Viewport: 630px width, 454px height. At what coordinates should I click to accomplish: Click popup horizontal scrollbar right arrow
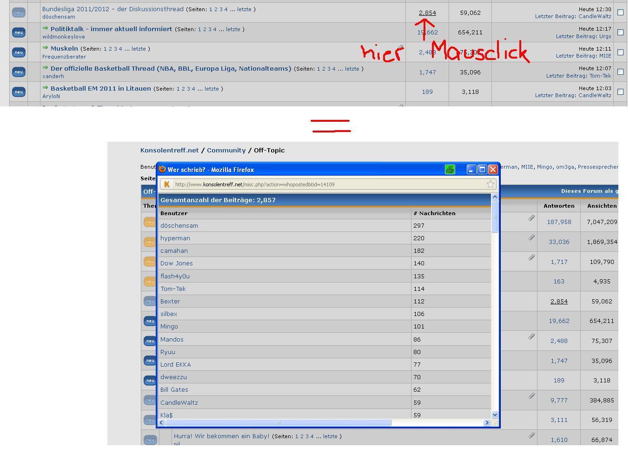(x=487, y=422)
